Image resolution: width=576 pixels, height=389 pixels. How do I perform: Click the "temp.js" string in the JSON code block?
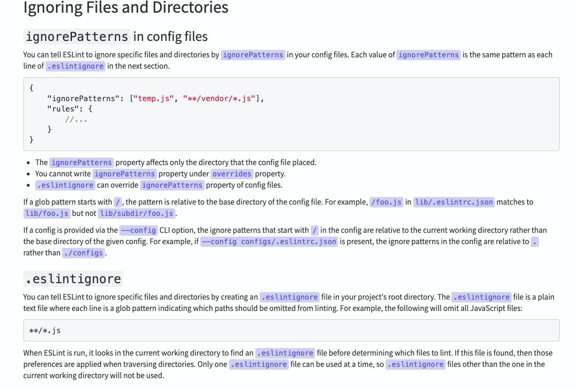point(154,98)
